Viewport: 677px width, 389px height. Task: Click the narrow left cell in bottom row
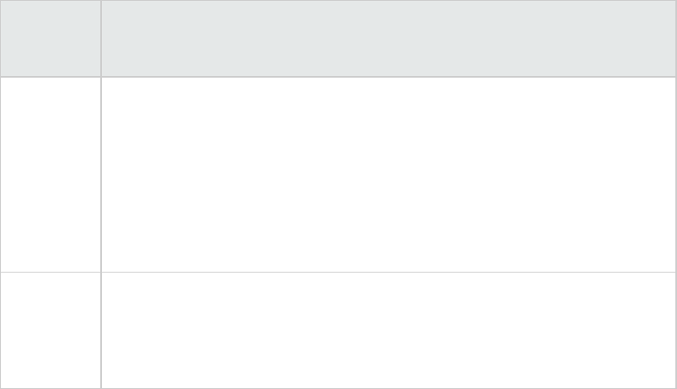click(x=50, y=330)
